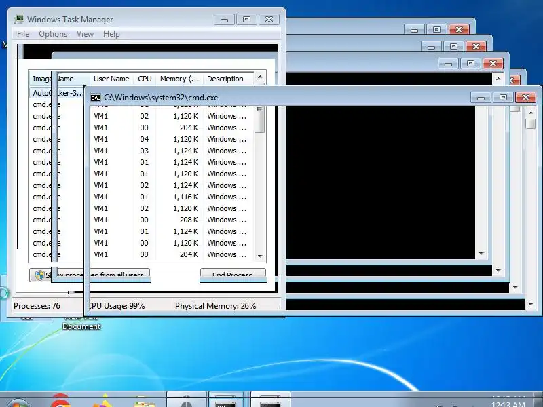Click the C:\Windows\system32\cmd.exe title text
543x407 pixels.
point(161,98)
